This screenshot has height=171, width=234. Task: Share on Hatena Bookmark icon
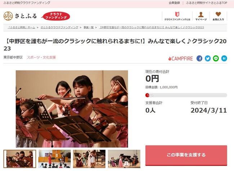click(x=224, y=59)
